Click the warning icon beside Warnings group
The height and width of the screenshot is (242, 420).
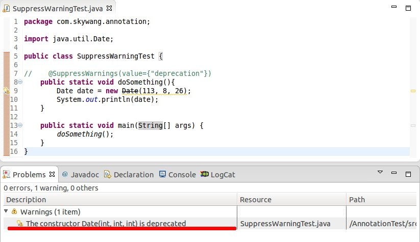14,212
